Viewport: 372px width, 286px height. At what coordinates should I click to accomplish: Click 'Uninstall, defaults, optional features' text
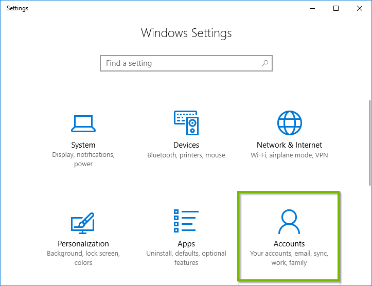(186, 258)
